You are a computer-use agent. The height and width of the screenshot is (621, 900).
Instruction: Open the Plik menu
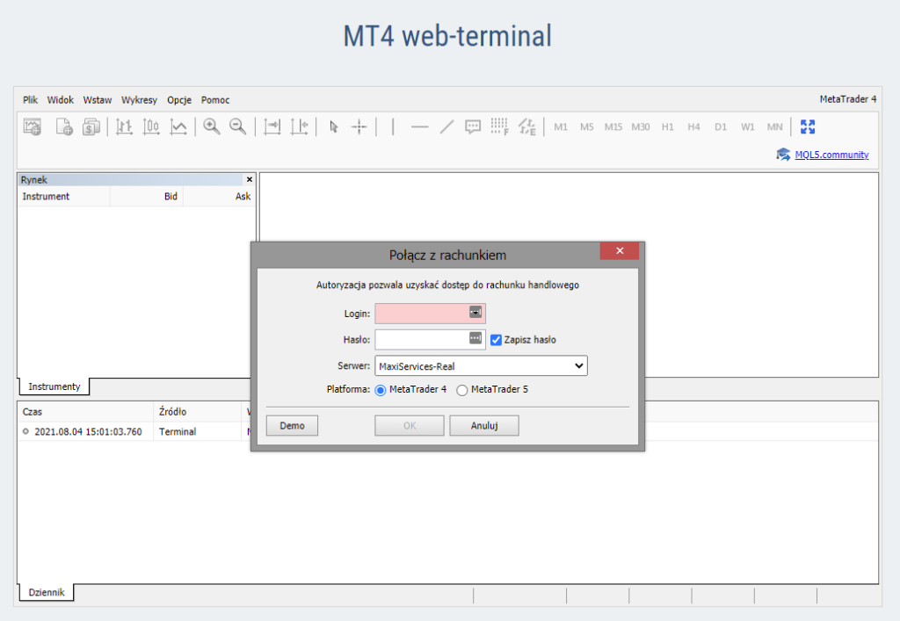tap(30, 100)
